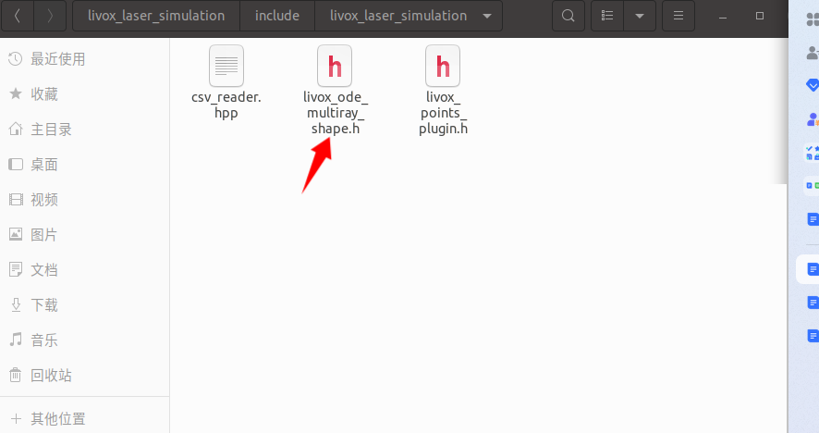The height and width of the screenshot is (433, 819).
Task: Click the star icon beside 收藏
Action: pos(16,93)
